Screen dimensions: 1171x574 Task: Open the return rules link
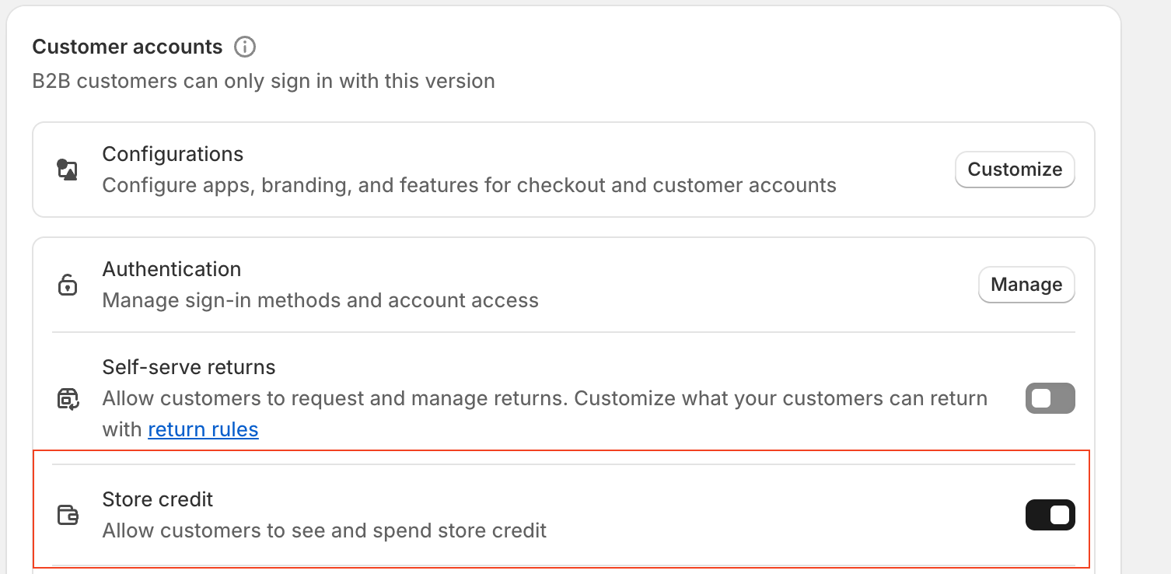click(x=203, y=429)
